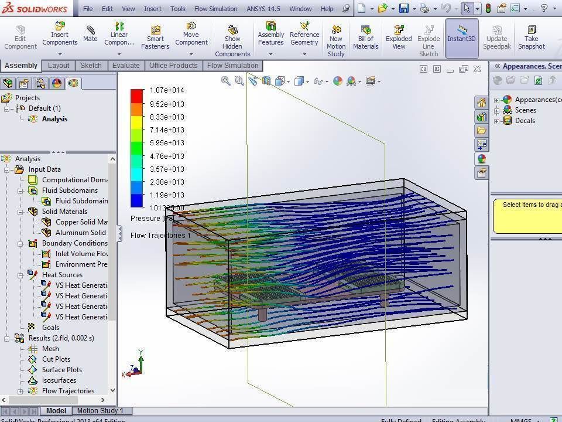Open the File menu

click(88, 9)
